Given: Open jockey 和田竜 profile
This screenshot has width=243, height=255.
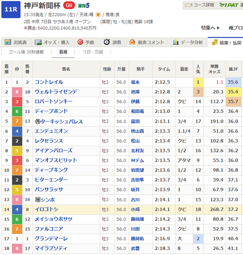Looking at the screenshot, I should pos(137,111).
